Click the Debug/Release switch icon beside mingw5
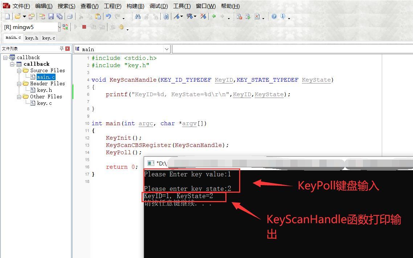 click(x=65, y=27)
